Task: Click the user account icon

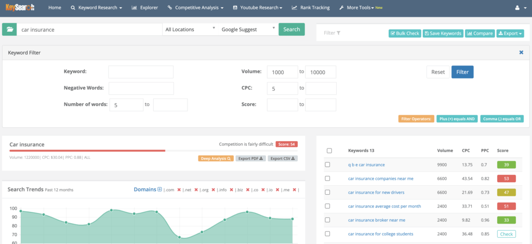Action: (517, 7)
